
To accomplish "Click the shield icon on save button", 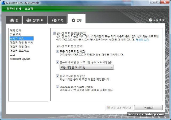I will pos(108,108).
